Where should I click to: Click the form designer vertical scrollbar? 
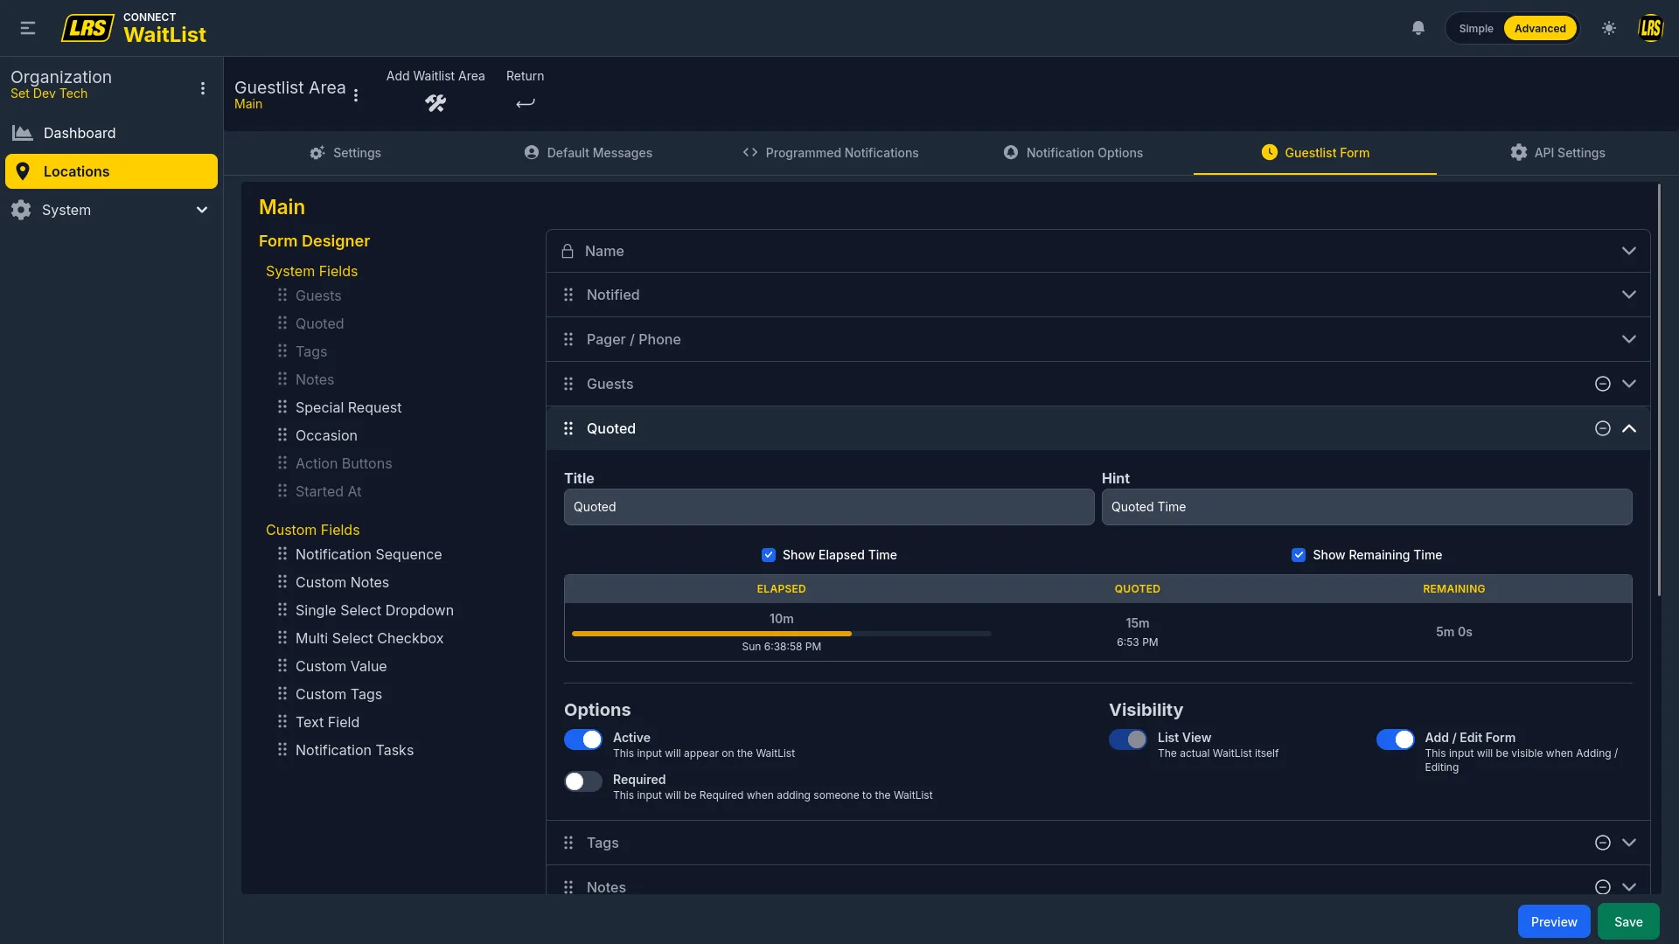click(x=1659, y=391)
